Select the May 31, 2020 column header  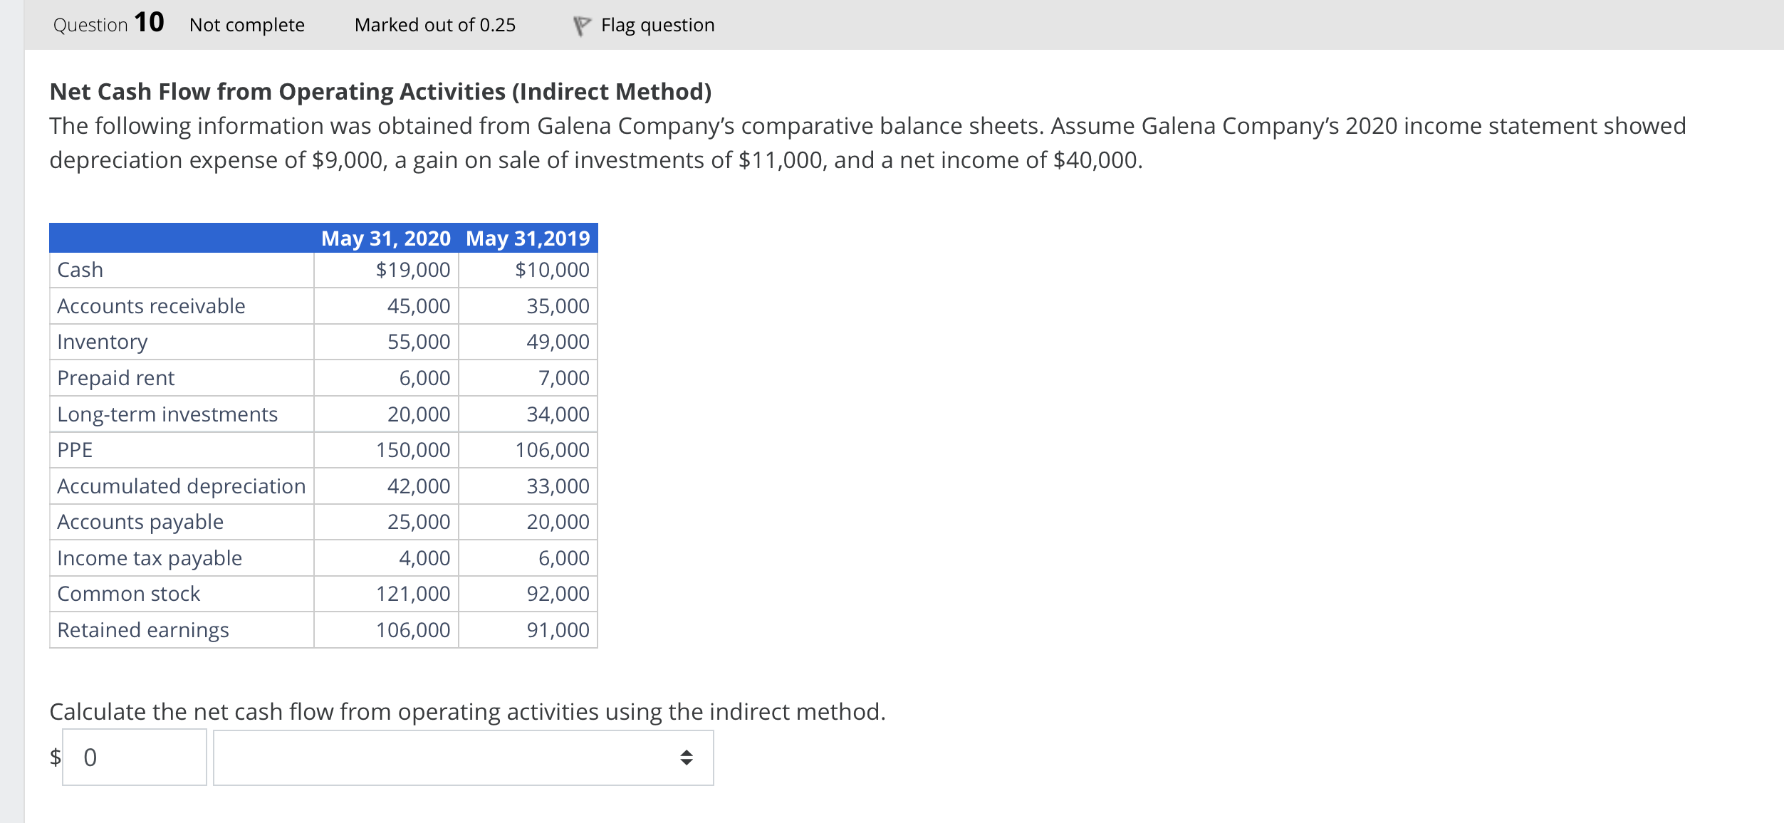pos(385,238)
